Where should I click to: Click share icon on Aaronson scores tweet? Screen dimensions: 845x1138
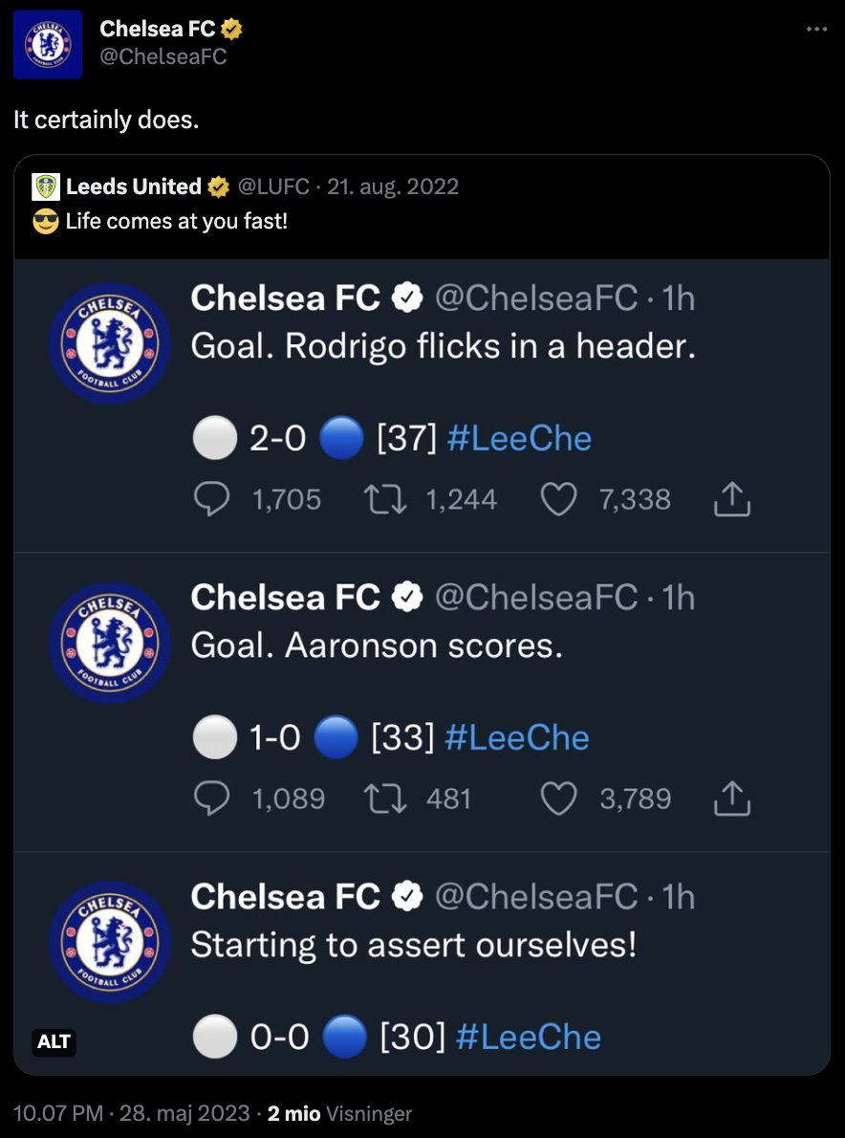click(x=732, y=799)
